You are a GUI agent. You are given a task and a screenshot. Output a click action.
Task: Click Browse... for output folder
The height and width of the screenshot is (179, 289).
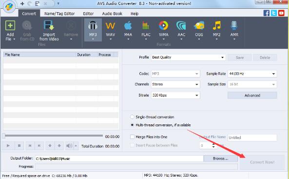221,159
